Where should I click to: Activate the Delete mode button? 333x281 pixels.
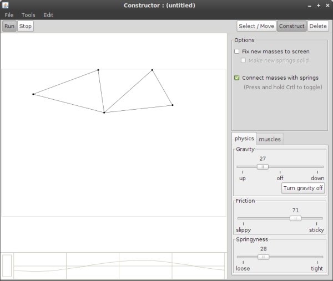click(318, 26)
